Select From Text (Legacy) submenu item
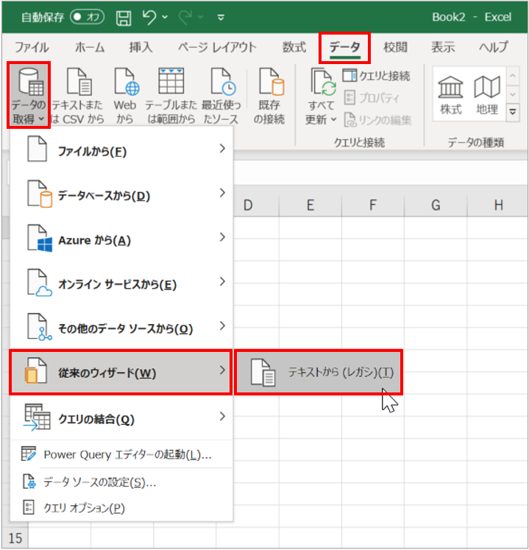The image size is (529, 550). pos(322,373)
